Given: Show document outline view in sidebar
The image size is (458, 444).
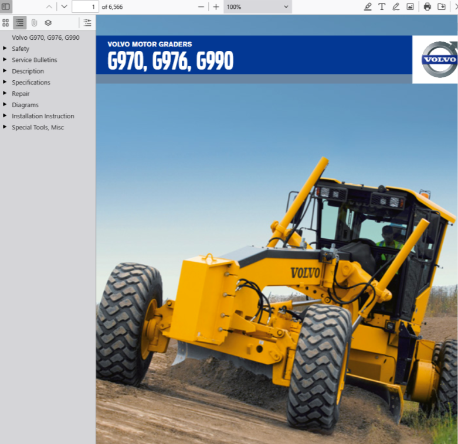Looking at the screenshot, I should [19, 23].
